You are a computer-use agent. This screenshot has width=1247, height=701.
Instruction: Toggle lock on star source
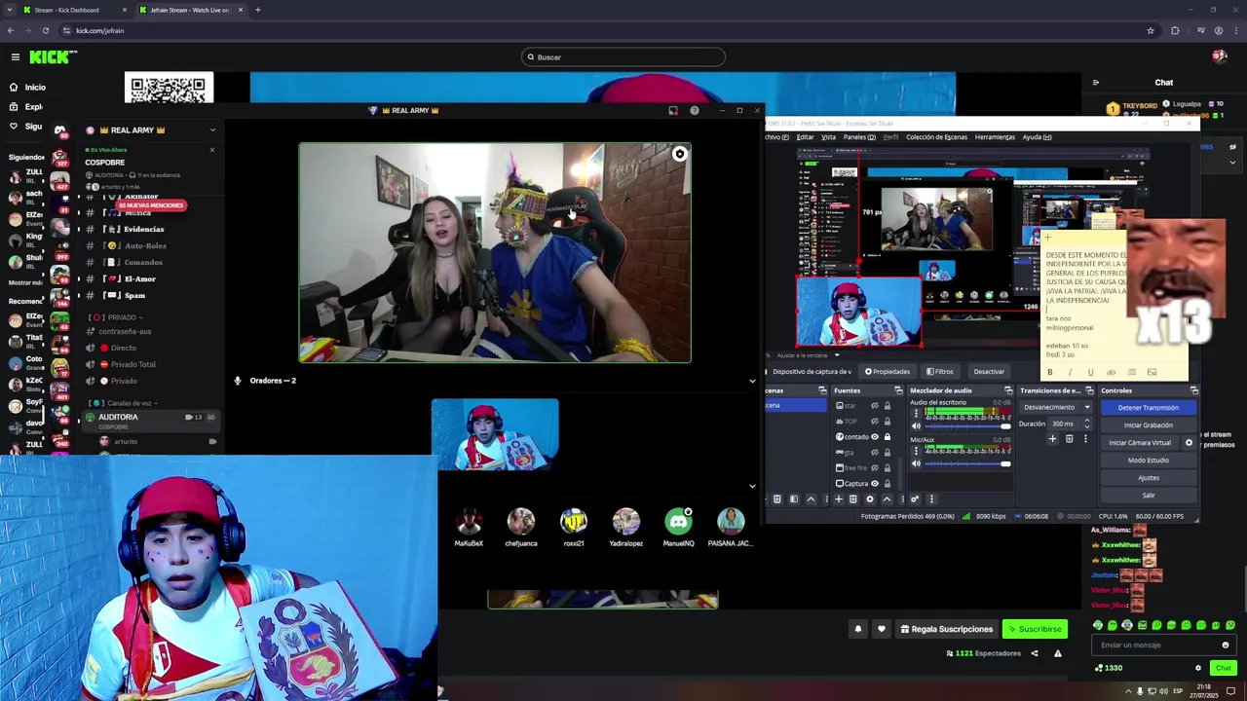point(887,406)
